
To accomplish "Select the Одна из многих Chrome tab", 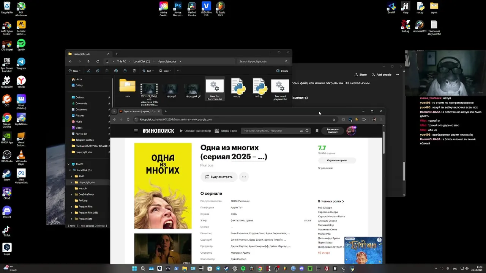I will tap(140, 111).
